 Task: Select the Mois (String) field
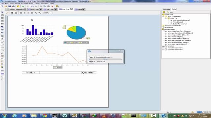click(178, 22)
